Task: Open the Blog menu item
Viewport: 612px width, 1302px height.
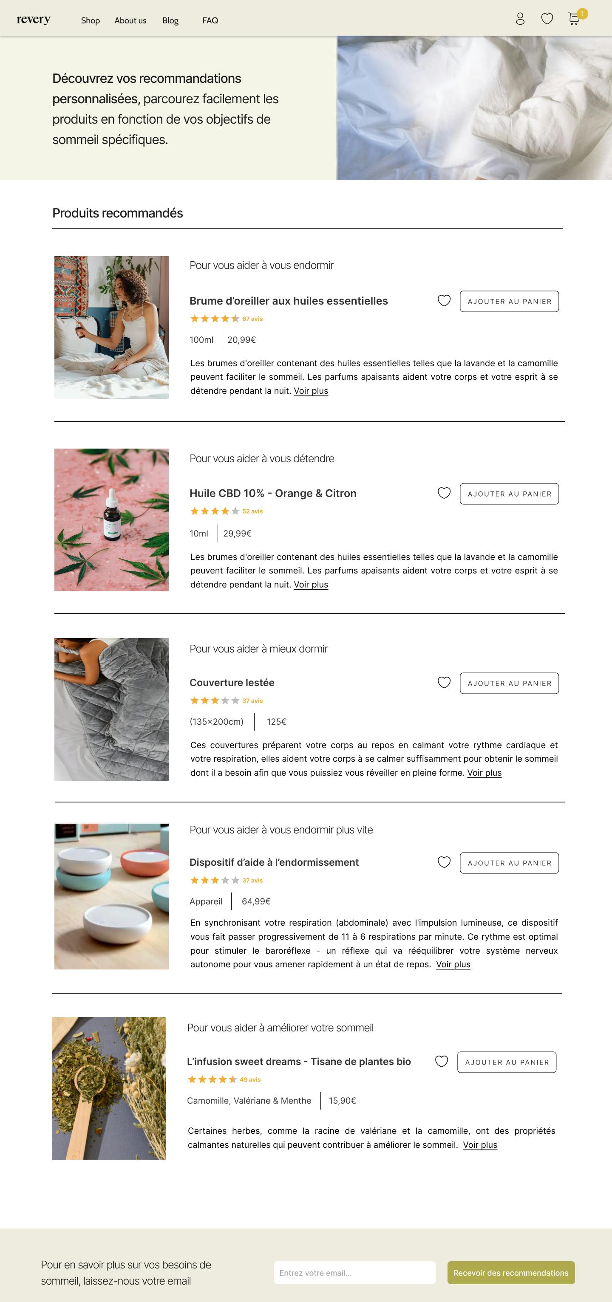Action: (170, 20)
